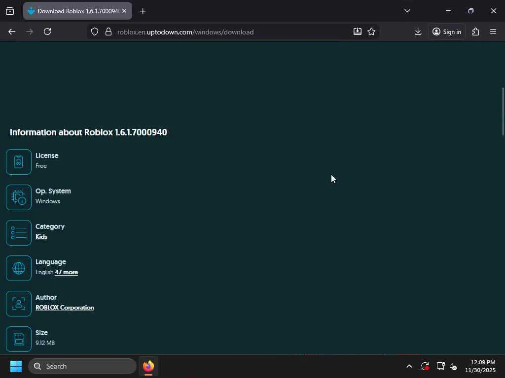Click the Category list icon
Screen dimensions: 505x378
coord(19,233)
